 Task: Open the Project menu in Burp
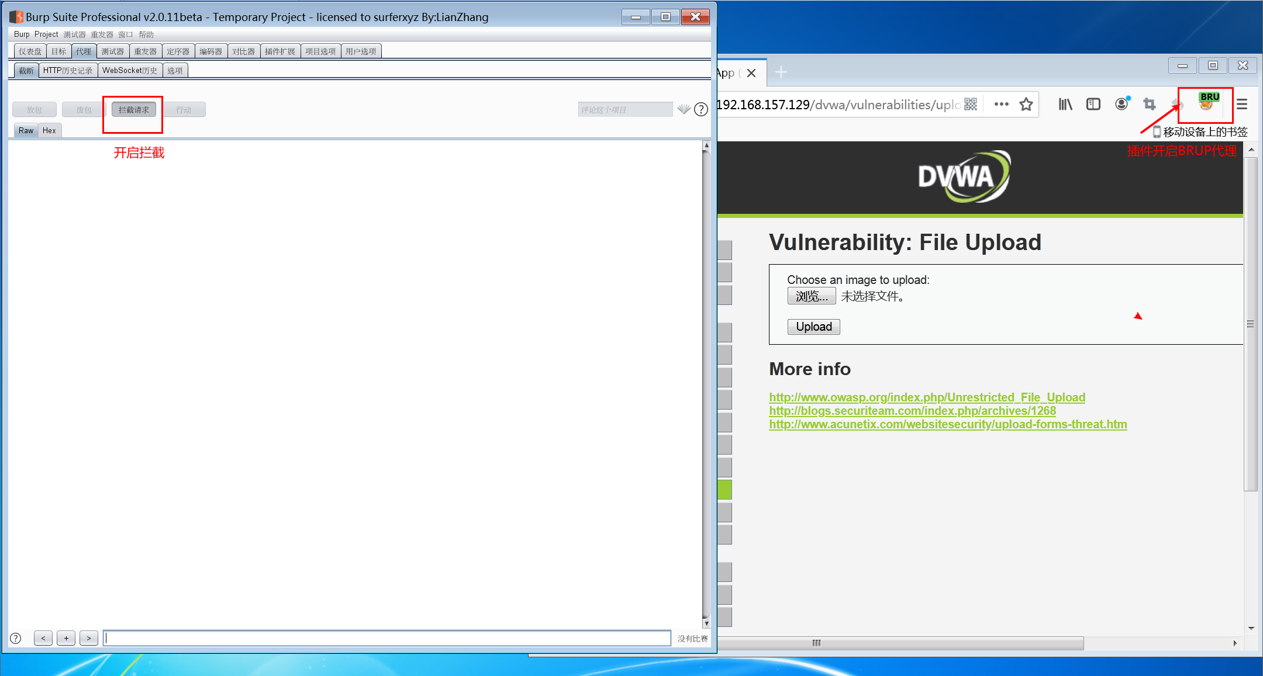[x=46, y=34]
